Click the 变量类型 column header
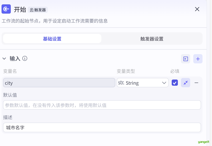This screenshot has width=212, height=146. 126,71
